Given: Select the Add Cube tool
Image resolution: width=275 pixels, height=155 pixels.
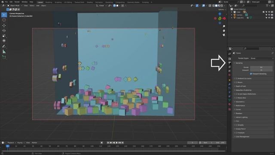Looking at the screenshot, I should 4,57.
